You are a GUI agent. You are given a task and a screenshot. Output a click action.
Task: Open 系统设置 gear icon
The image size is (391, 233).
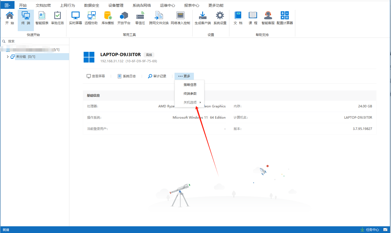click(220, 18)
